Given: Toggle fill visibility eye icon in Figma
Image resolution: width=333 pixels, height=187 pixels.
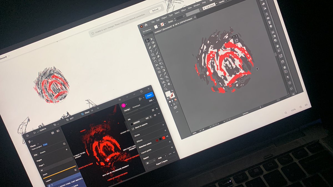Looking at the screenshot, I should coord(155,115).
